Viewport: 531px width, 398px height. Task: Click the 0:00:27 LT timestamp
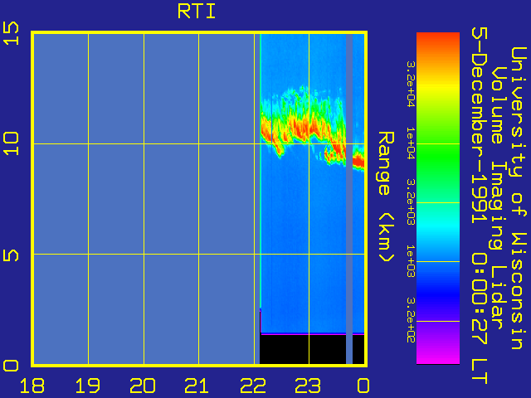pyautogui.click(x=480, y=318)
